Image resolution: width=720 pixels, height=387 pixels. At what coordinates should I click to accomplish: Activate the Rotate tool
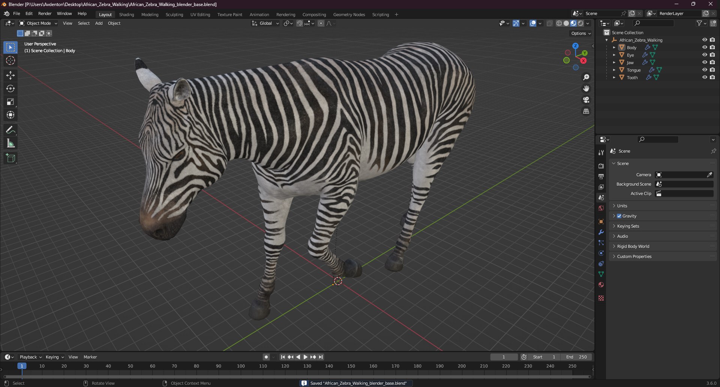pyautogui.click(x=10, y=88)
